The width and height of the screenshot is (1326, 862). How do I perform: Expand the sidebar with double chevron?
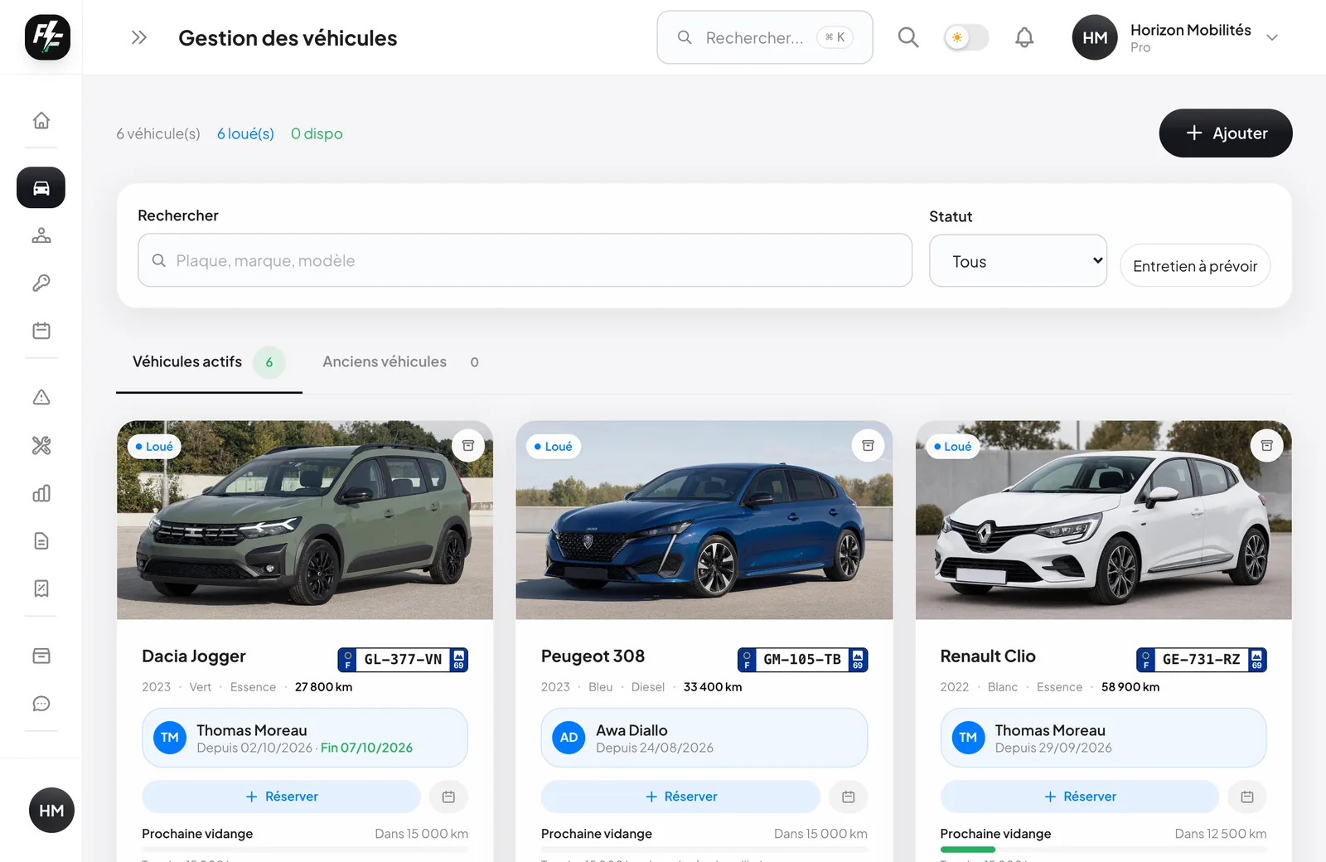(x=139, y=37)
